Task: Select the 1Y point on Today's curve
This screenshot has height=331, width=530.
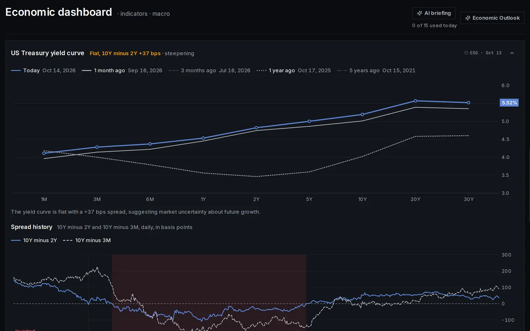Action: (203, 138)
